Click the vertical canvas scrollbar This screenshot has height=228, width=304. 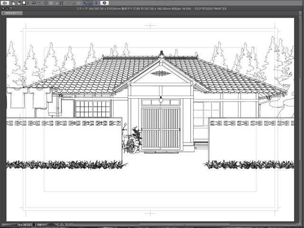300,119
